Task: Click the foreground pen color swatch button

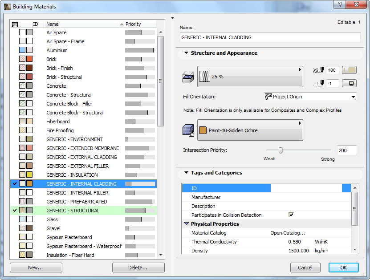Action: pos(349,70)
